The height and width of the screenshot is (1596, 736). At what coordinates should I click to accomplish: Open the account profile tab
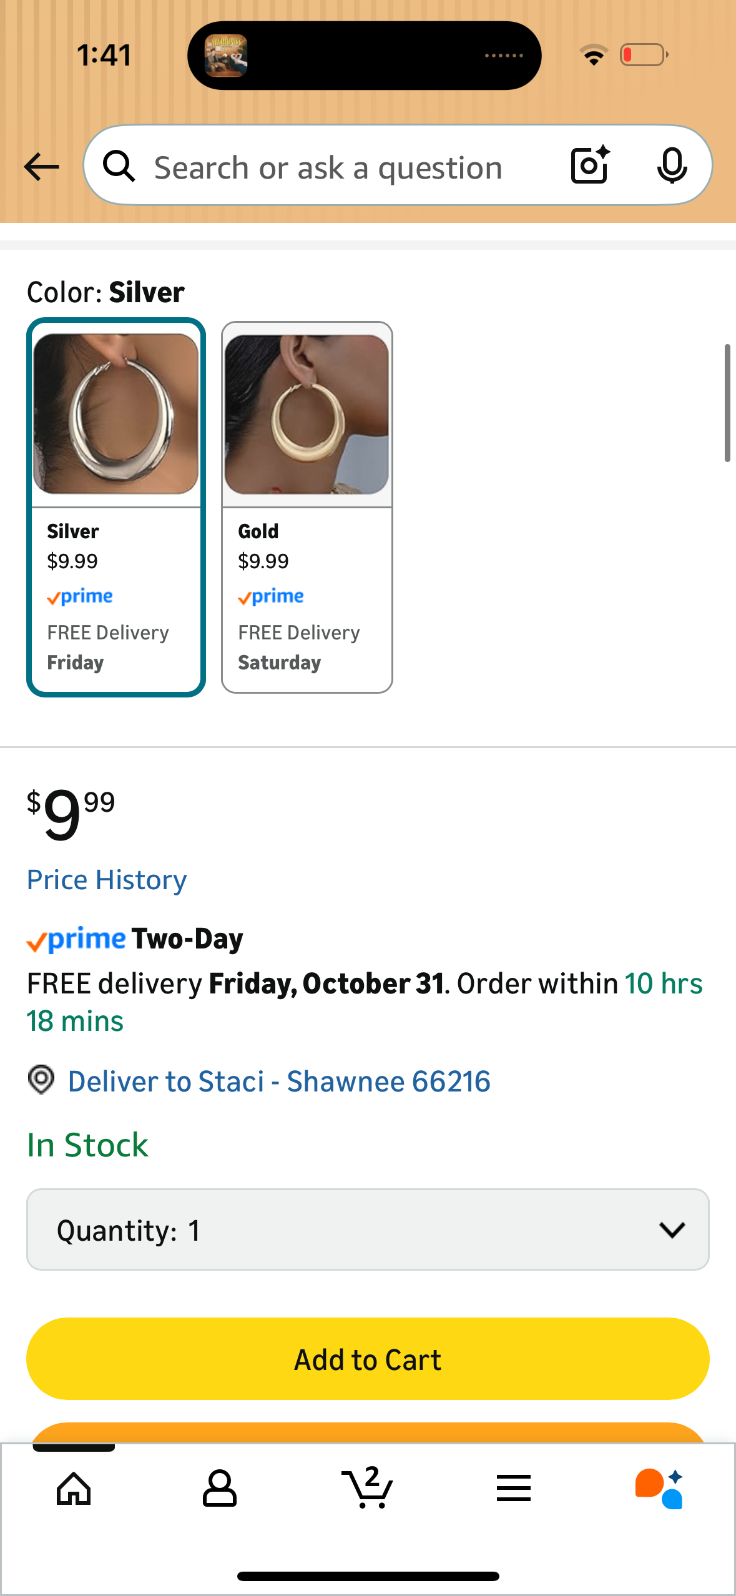(220, 1489)
